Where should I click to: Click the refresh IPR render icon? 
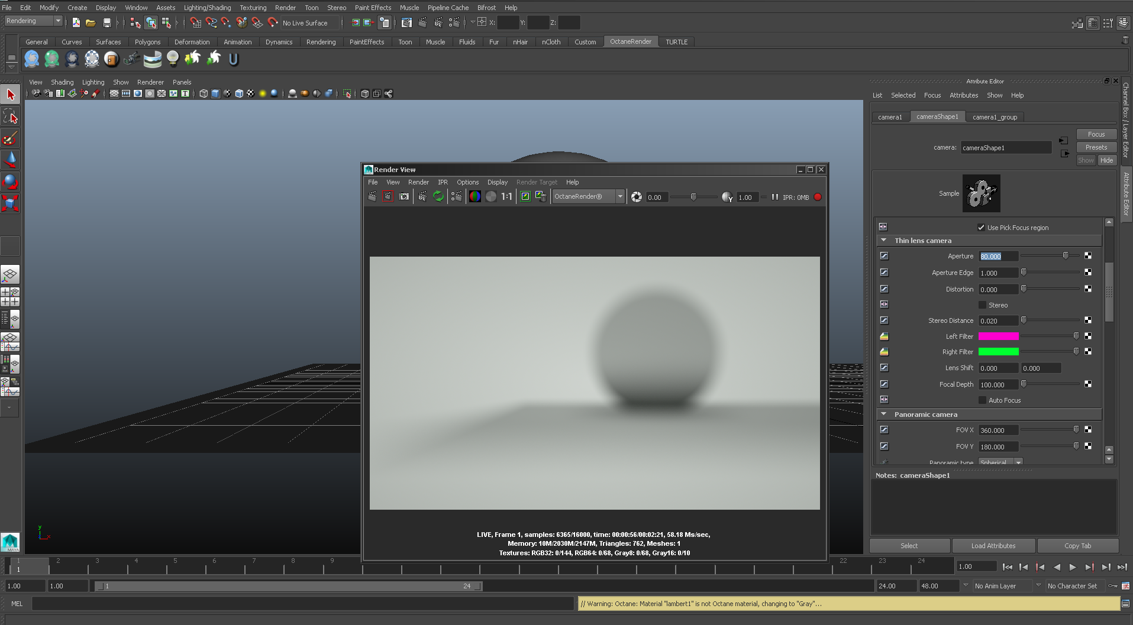438,197
